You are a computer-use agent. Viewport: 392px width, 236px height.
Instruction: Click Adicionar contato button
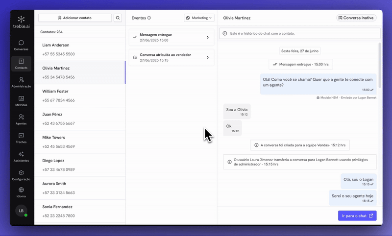(x=75, y=18)
